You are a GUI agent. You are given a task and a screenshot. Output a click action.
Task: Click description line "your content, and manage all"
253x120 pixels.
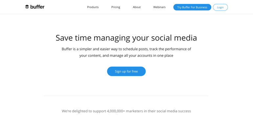click(x=126, y=56)
